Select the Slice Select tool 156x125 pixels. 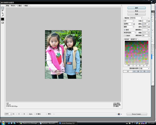(3, 11)
